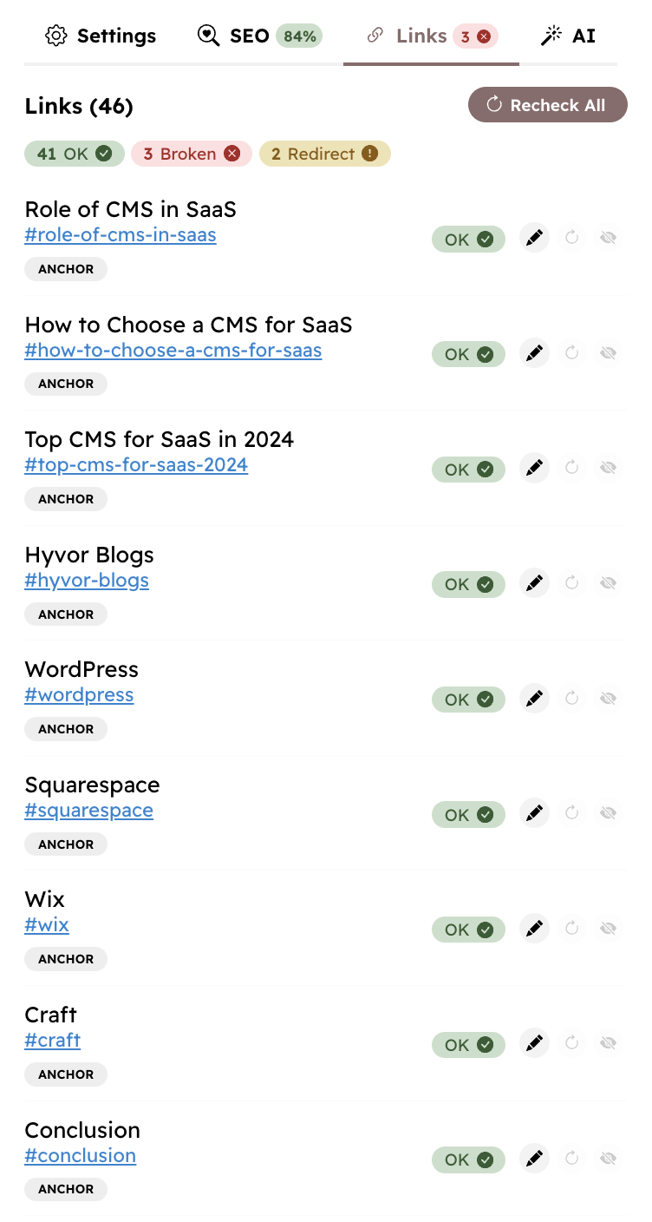Switch to the SEO tab
Viewport: 652px width, 1222px height.
click(259, 36)
